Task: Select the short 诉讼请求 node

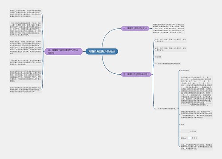Action: coord(158,57)
